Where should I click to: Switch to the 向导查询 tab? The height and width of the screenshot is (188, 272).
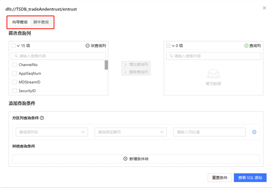coord(20,22)
